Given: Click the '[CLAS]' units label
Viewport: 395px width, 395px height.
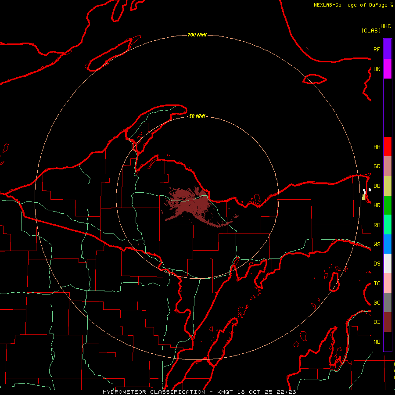Looking at the screenshot, I should pos(371,30).
